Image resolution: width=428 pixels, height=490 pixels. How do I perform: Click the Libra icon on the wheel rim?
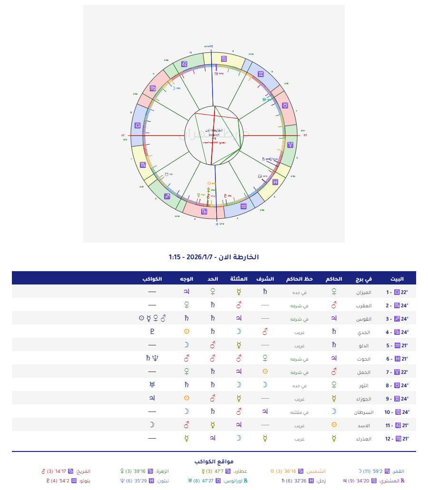[x=138, y=126]
